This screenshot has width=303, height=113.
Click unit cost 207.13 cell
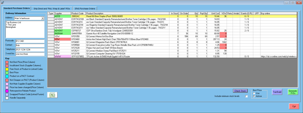tap(214, 39)
